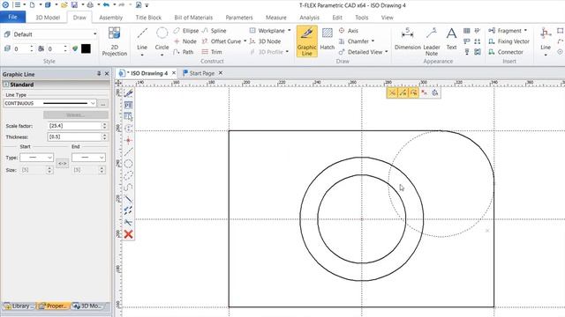Choose the Spline construction tool
The image size is (565, 317).
(214, 31)
